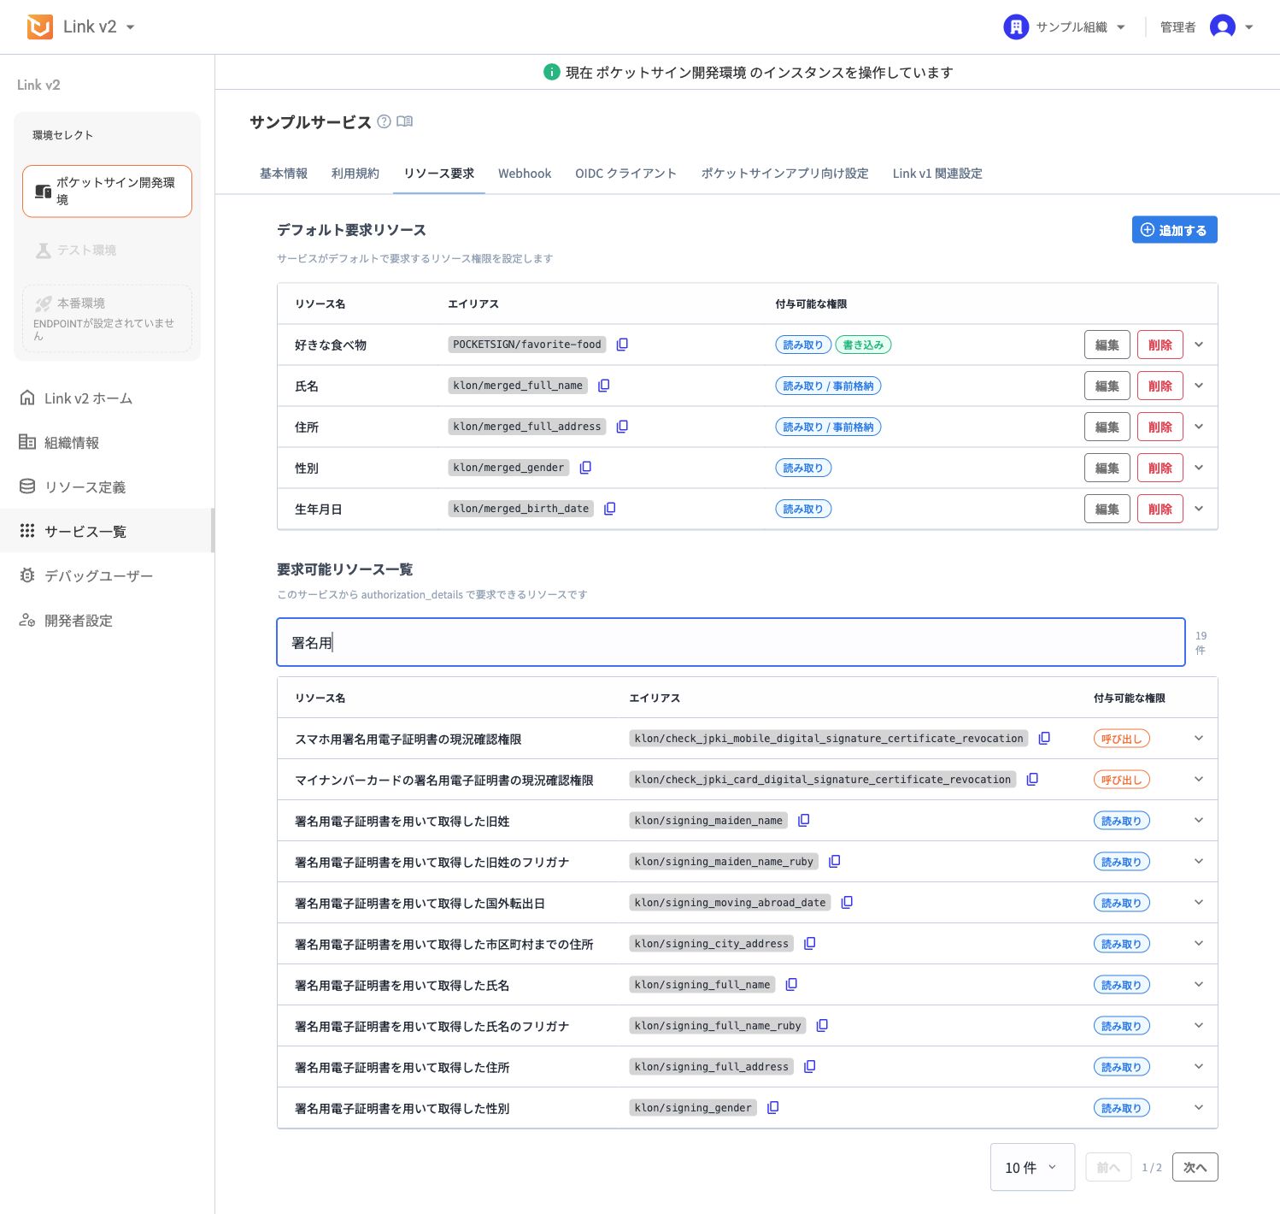Screen dimensions: 1280x1214
Task: Copy the jpki_mobile_digital_signature revocation alias
Action: tap(1044, 739)
